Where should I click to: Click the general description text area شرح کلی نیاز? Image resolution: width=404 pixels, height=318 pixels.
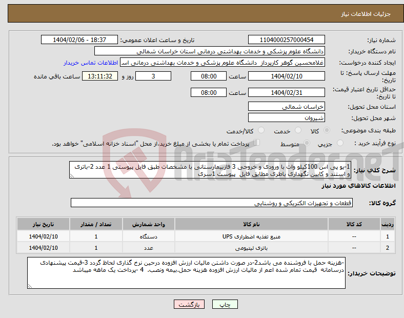210,170
